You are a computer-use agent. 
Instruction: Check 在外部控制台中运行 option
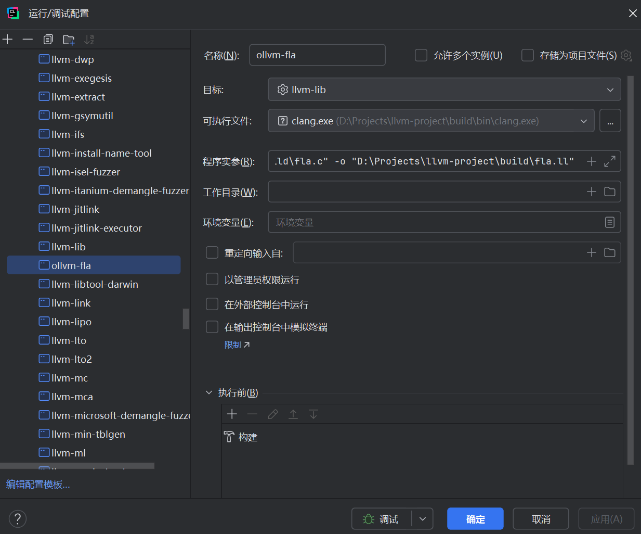pos(212,304)
